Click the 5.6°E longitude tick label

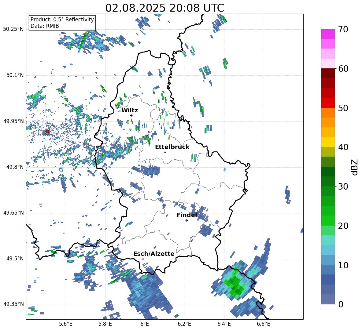pyautogui.click(x=66, y=324)
